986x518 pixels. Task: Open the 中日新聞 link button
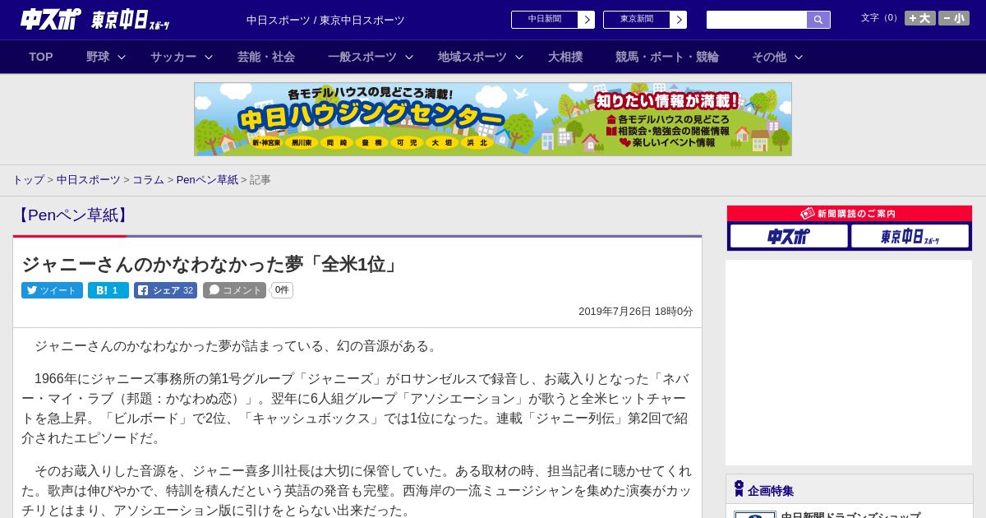(545, 19)
